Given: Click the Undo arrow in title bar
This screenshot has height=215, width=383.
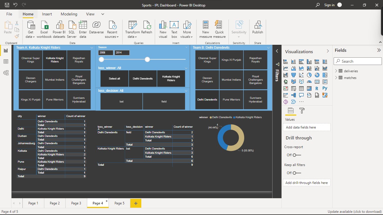Looking at the screenshot, I should pos(15,5).
